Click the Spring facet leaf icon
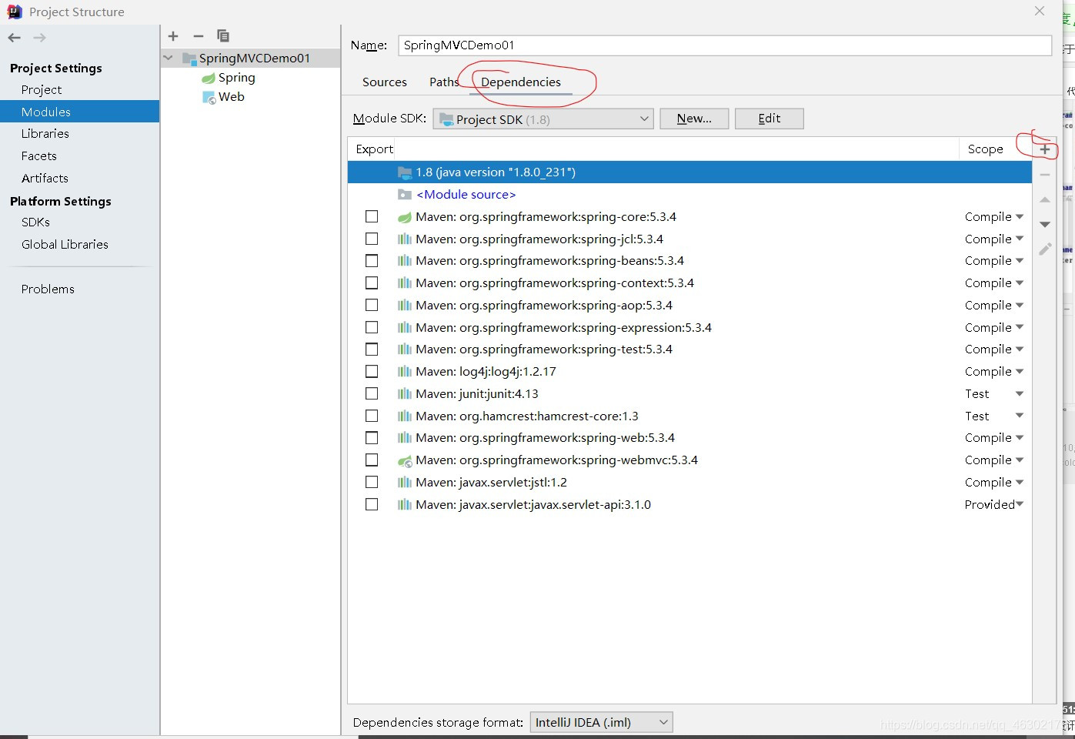 coord(209,78)
